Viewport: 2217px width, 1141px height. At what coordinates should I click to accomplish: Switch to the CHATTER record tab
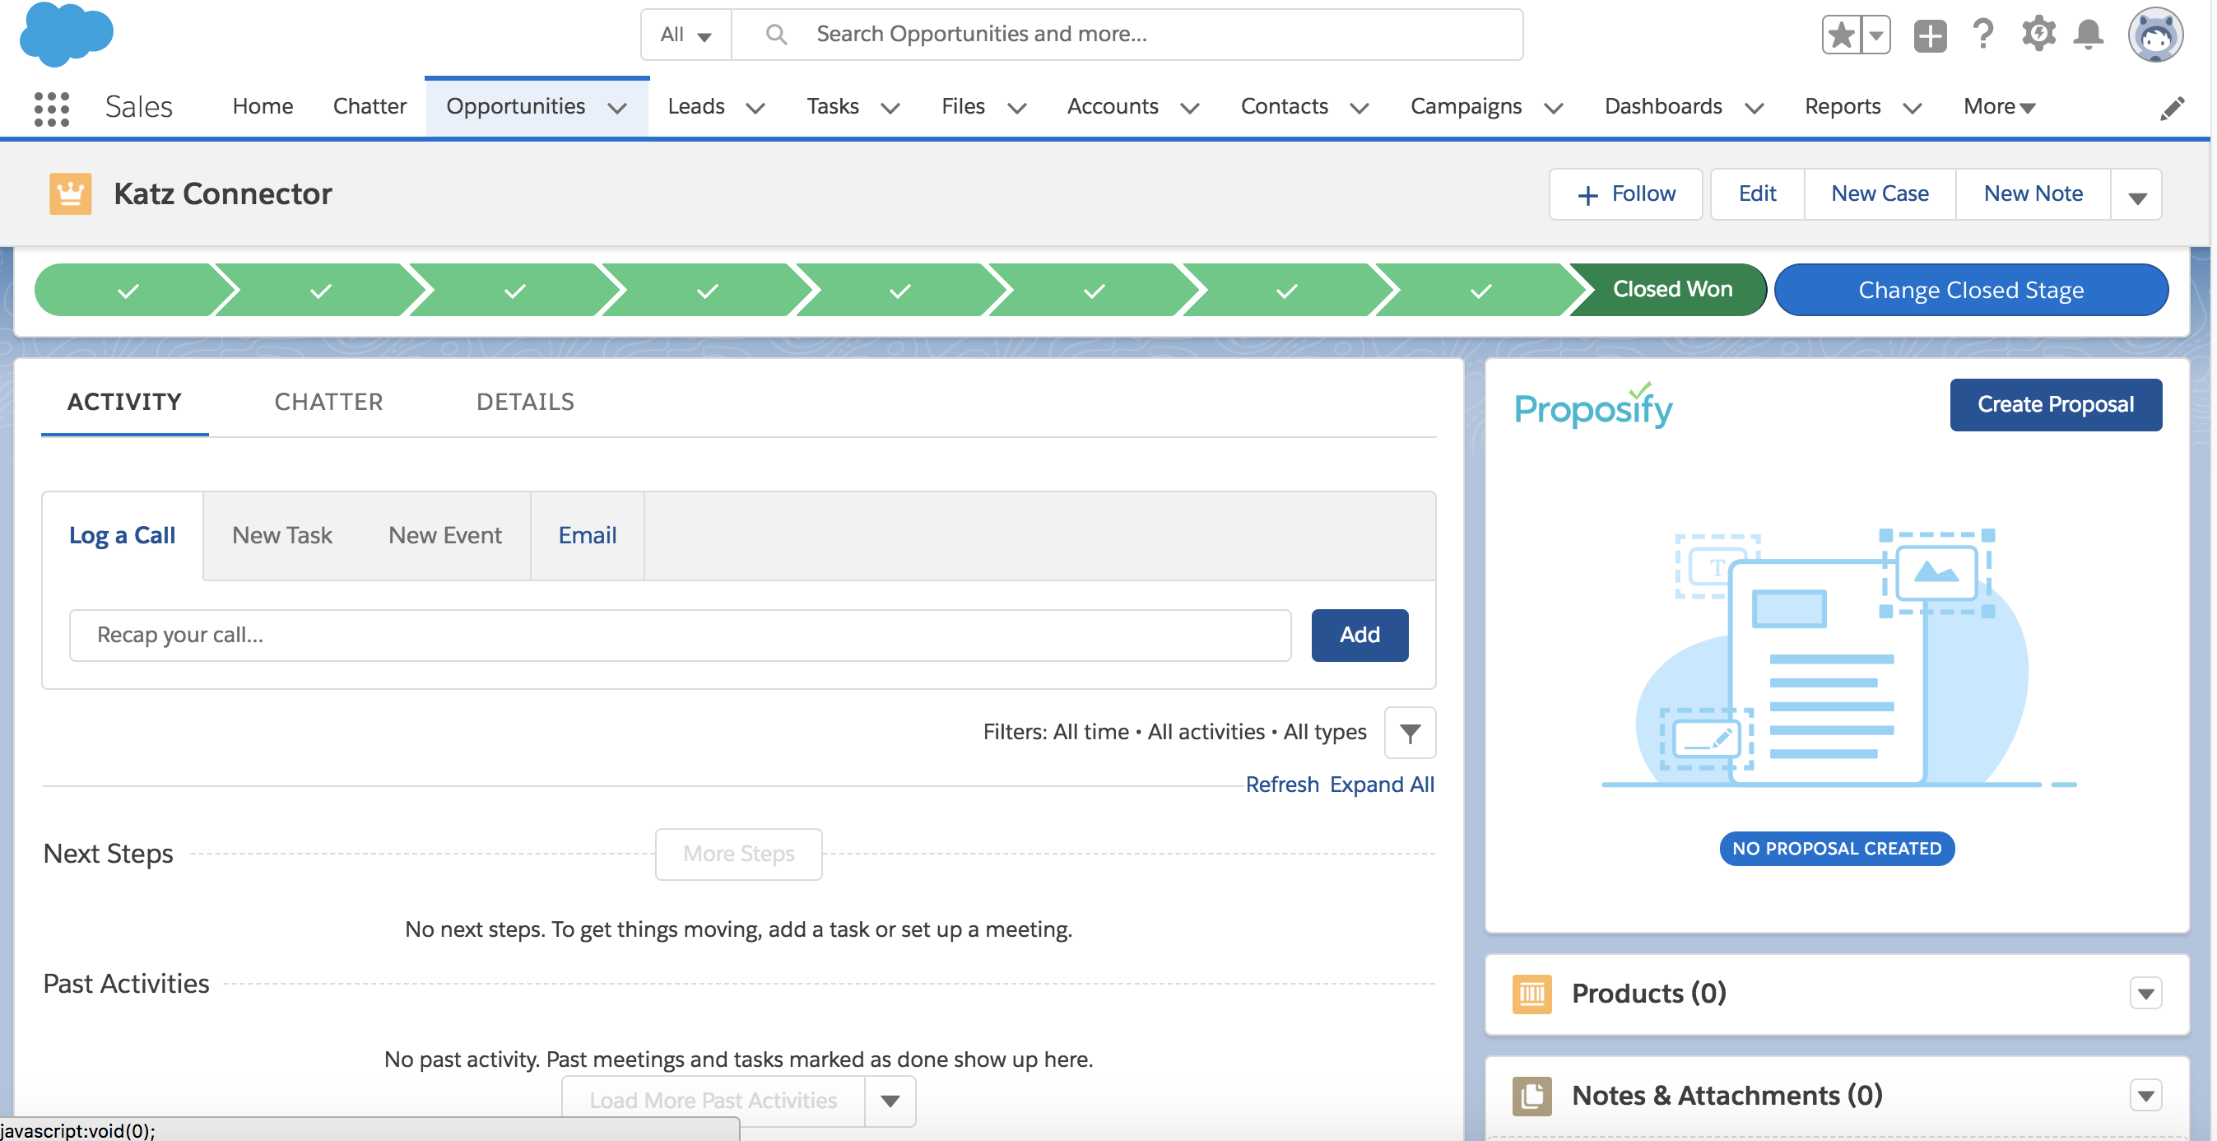pos(328,403)
